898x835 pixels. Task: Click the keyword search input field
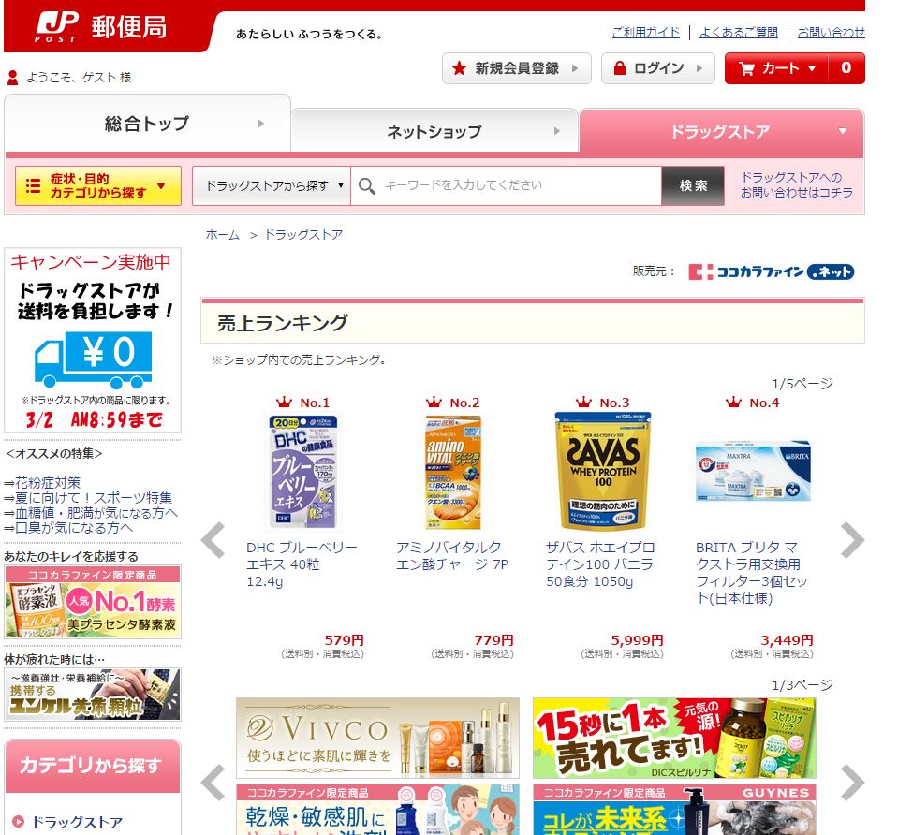point(507,185)
